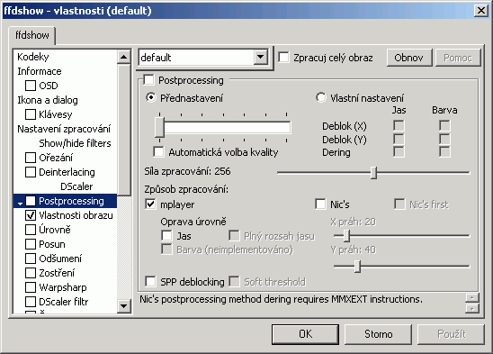493x354 pixels.
Task: Click the status message up stepper arrow
Action: pos(472,297)
